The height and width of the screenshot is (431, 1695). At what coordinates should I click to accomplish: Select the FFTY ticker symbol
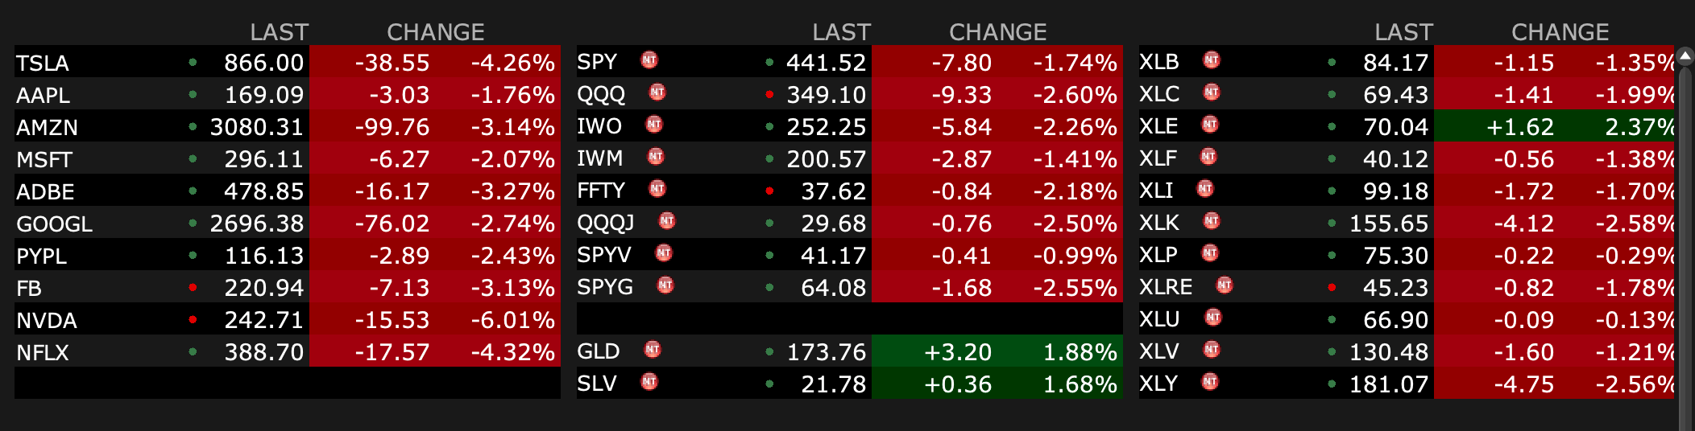601,191
